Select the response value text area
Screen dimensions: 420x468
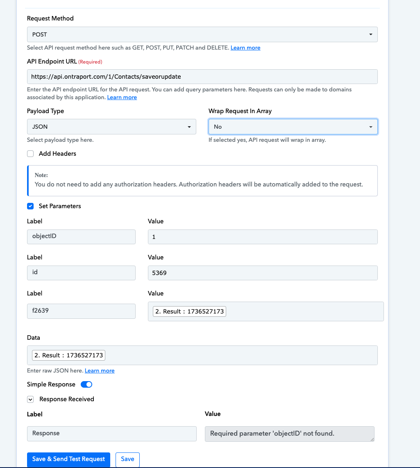pyautogui.click(x=289, y=434)
